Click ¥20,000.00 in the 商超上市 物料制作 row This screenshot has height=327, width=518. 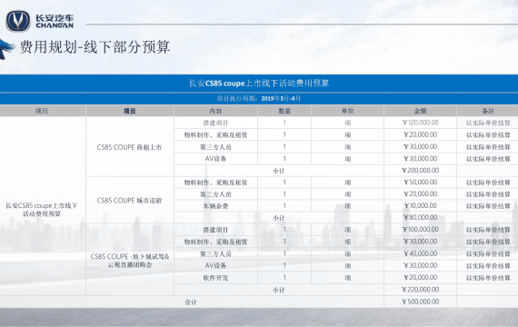(421, 134)
